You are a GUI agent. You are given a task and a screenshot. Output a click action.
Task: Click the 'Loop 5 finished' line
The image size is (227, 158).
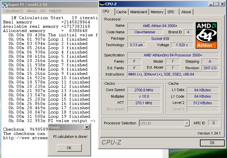[x=48, y=56]
